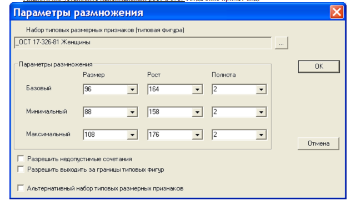Viewport: 351px width, 206px height.
Task: Click the 'Минимальный' row label
Action: pyautogui.click(x=47, y=111)
